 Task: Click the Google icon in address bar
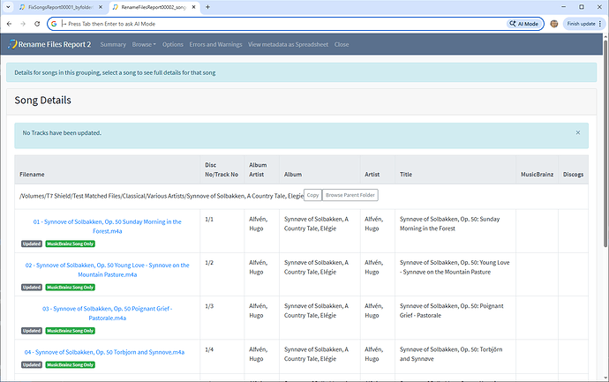tap(54, 24)
